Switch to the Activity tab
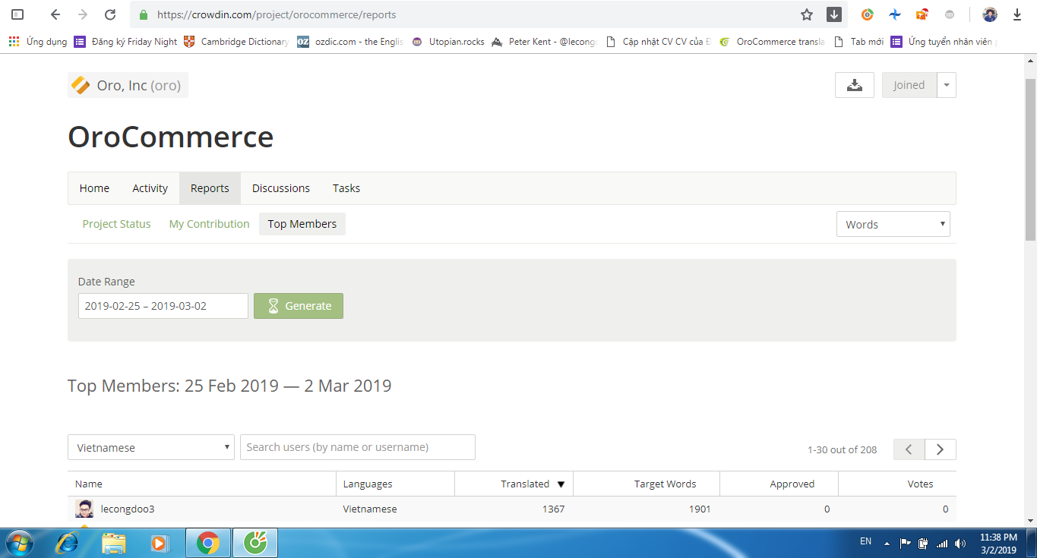 [x=150, y=188]
